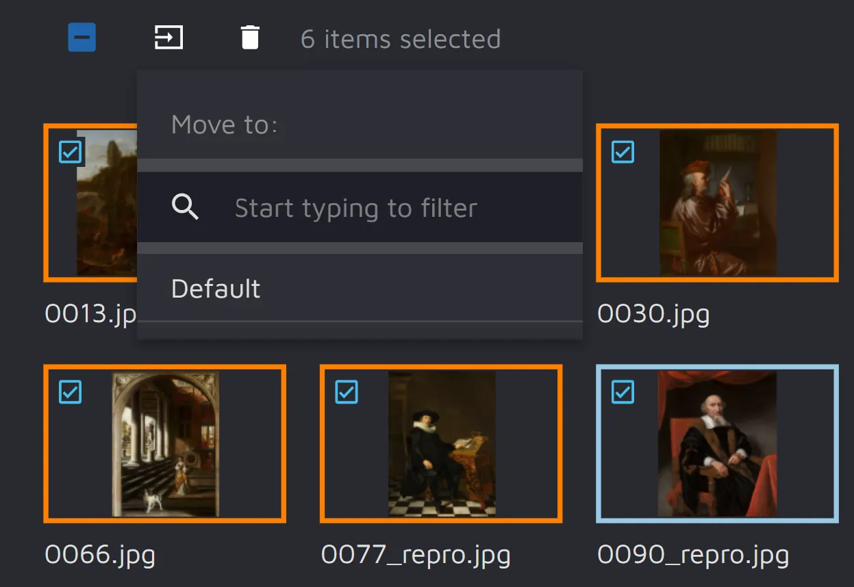Toggle the select-all checkbox in toolbar

coord(81,38)
